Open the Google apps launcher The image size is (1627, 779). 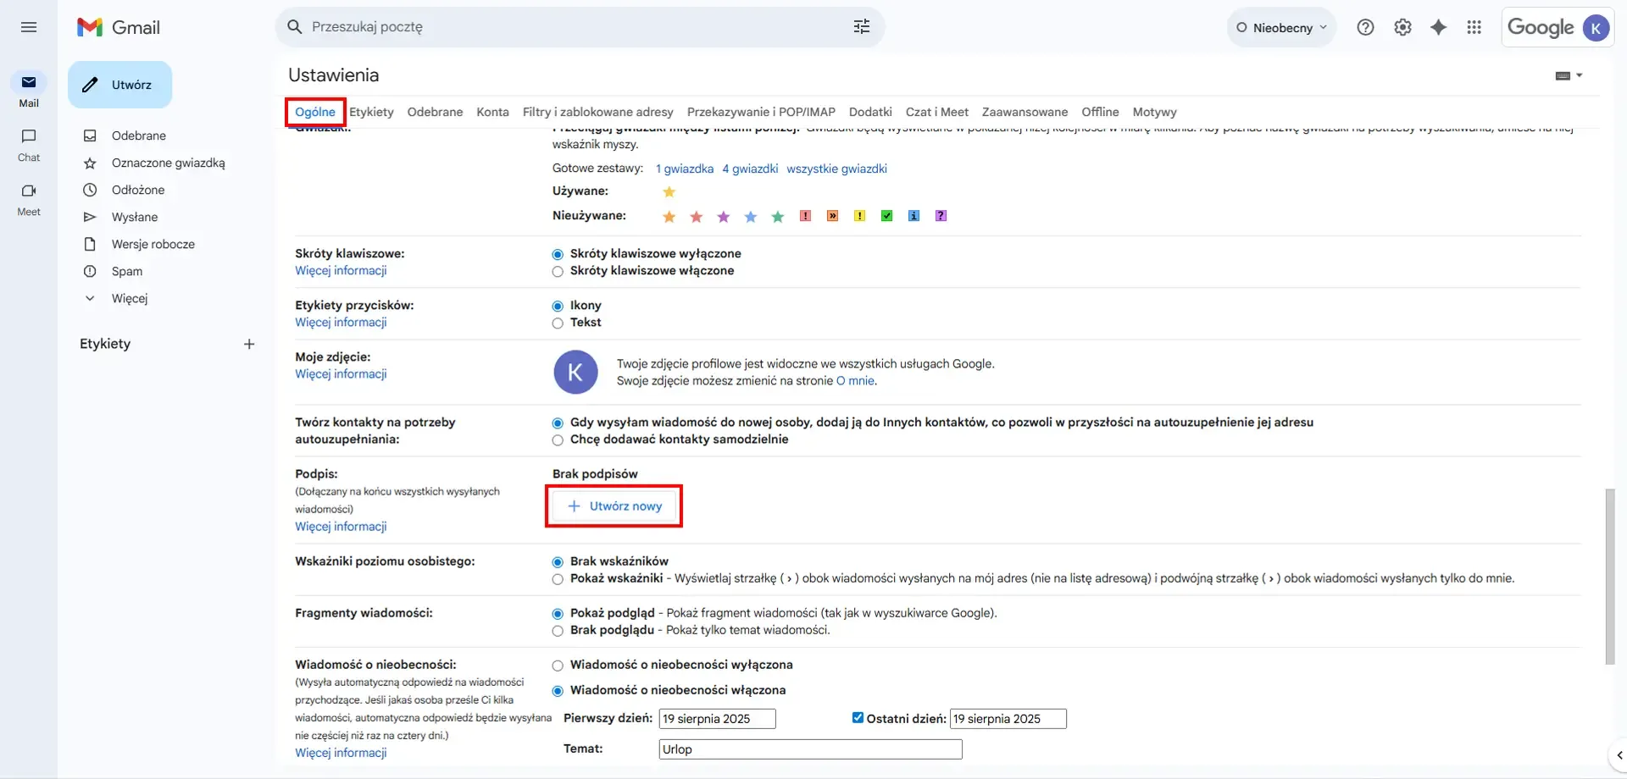pyautogui.click(x=1474, y=26)
